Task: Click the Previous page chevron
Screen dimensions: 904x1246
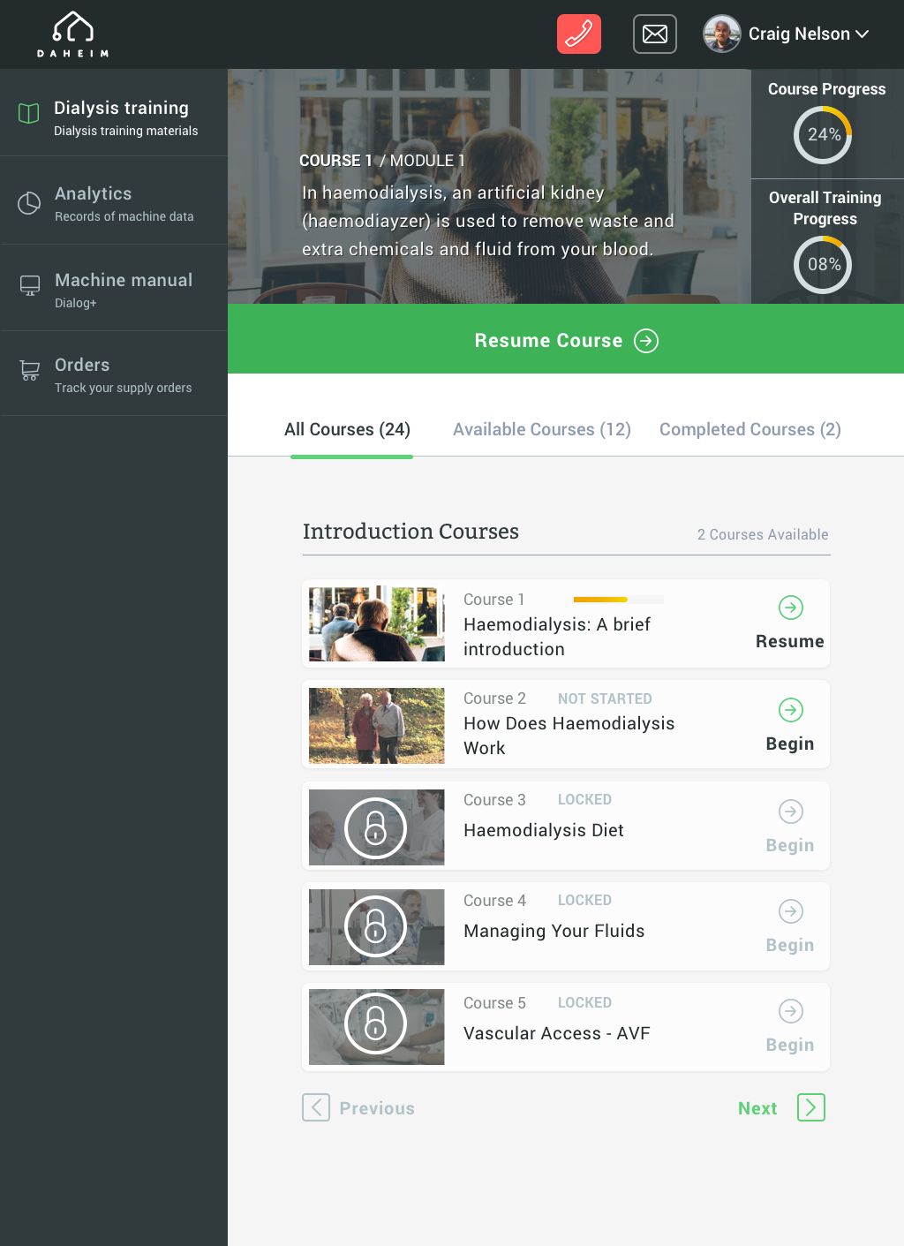Action: 316,1107
